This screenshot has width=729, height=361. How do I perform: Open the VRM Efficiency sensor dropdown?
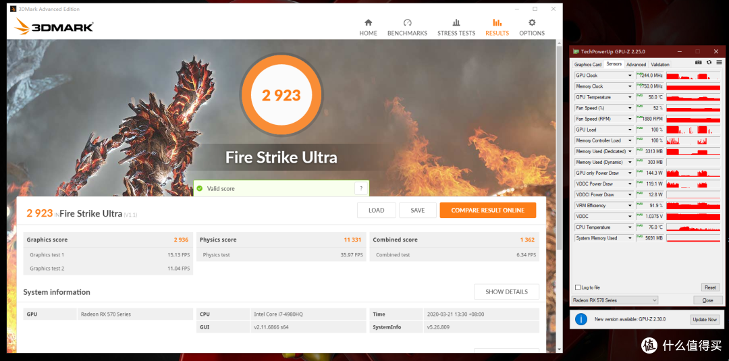pyautogui.click(x=630, y=205)
